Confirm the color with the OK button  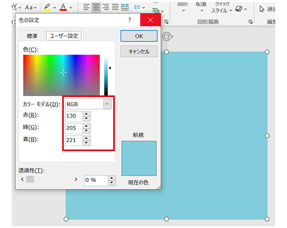[x=139, y=36]
